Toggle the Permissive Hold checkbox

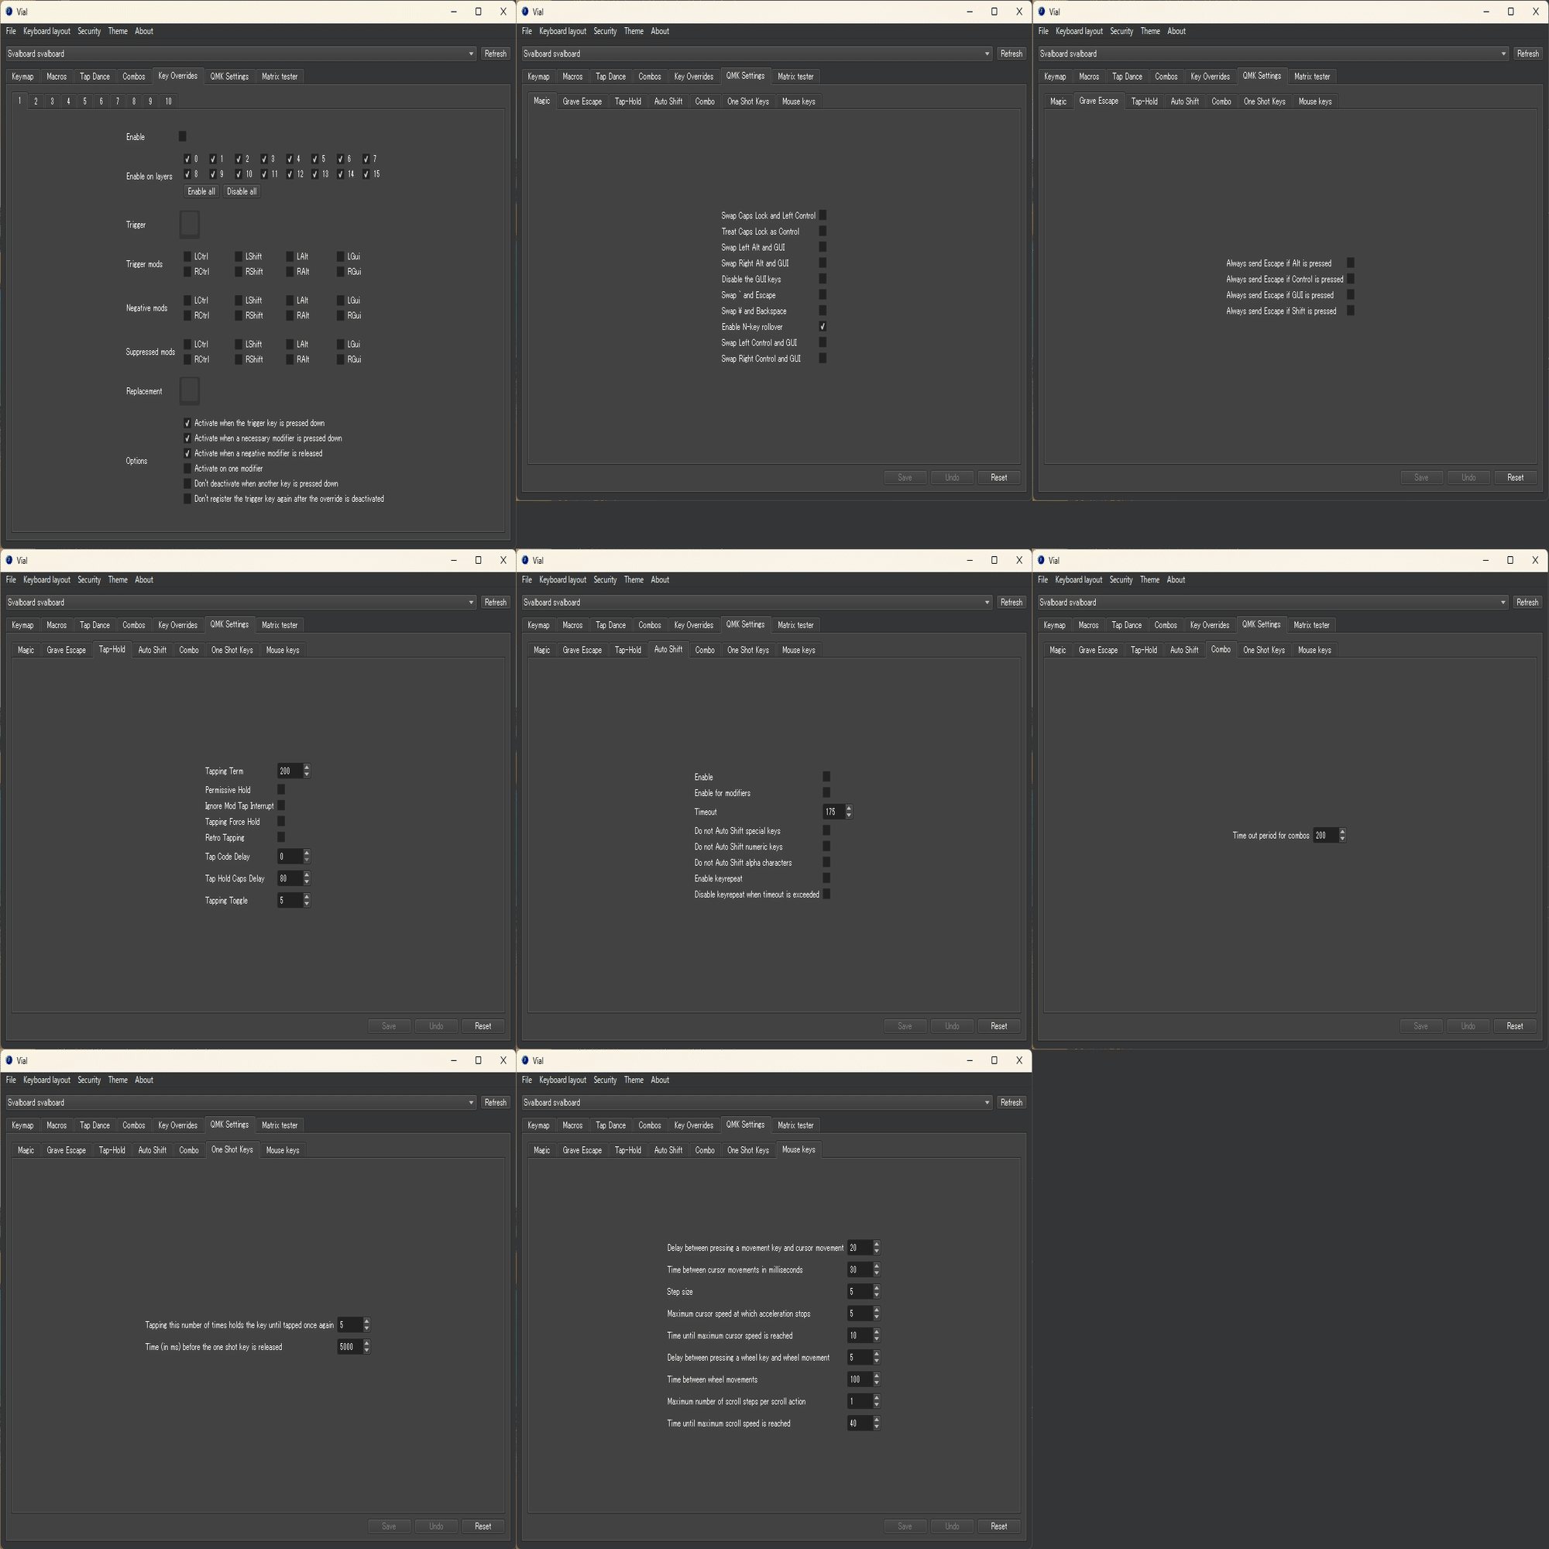click(x=280, y=790)
